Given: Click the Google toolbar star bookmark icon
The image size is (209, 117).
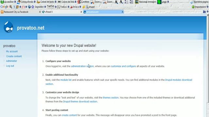Looking at the screenshot, I should pos(33,7).
